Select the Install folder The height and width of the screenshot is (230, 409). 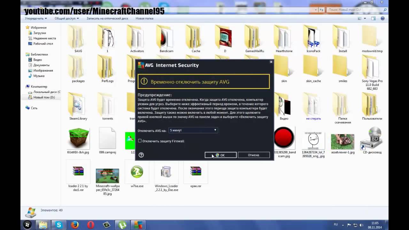point(343,39)
